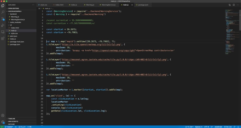Close the main.js tab
241x128 pixels.
tap(132, 5)
